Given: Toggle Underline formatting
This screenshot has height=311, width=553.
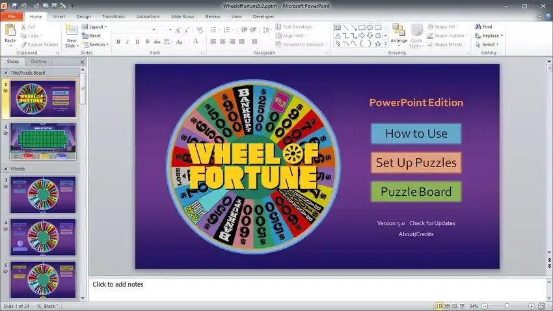Looking at the screenshot, I should [137, 42].
